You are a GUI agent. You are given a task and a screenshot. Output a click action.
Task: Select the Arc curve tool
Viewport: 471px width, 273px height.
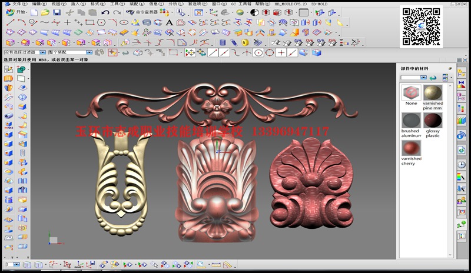tap(21, 22)
